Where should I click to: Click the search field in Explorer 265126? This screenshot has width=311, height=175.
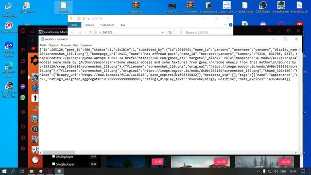(x=204, y=33)
